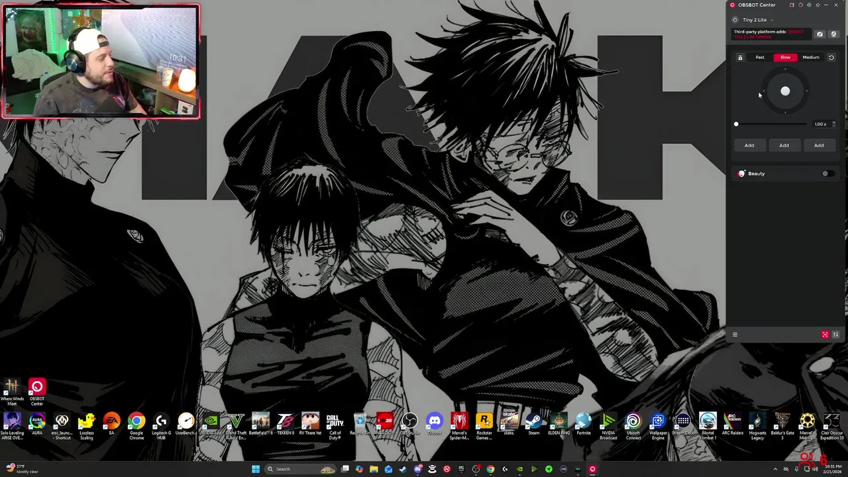Click the OBSBOT icon on the taskbar

click(592, 469)
